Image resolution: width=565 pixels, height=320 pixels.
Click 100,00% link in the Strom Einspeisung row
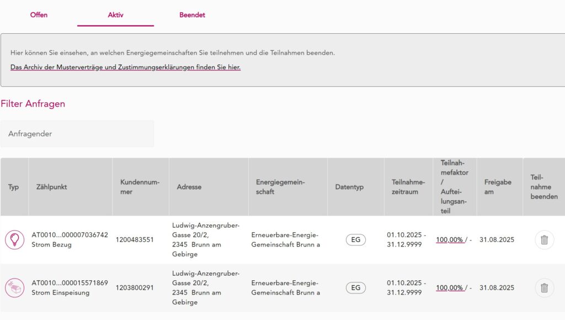tap(449, 287)
